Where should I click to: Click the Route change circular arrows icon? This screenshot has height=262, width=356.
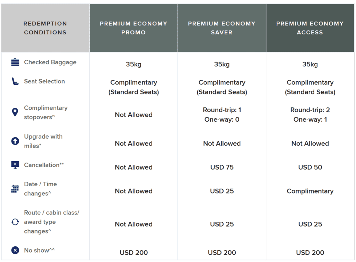pos(15,222)
